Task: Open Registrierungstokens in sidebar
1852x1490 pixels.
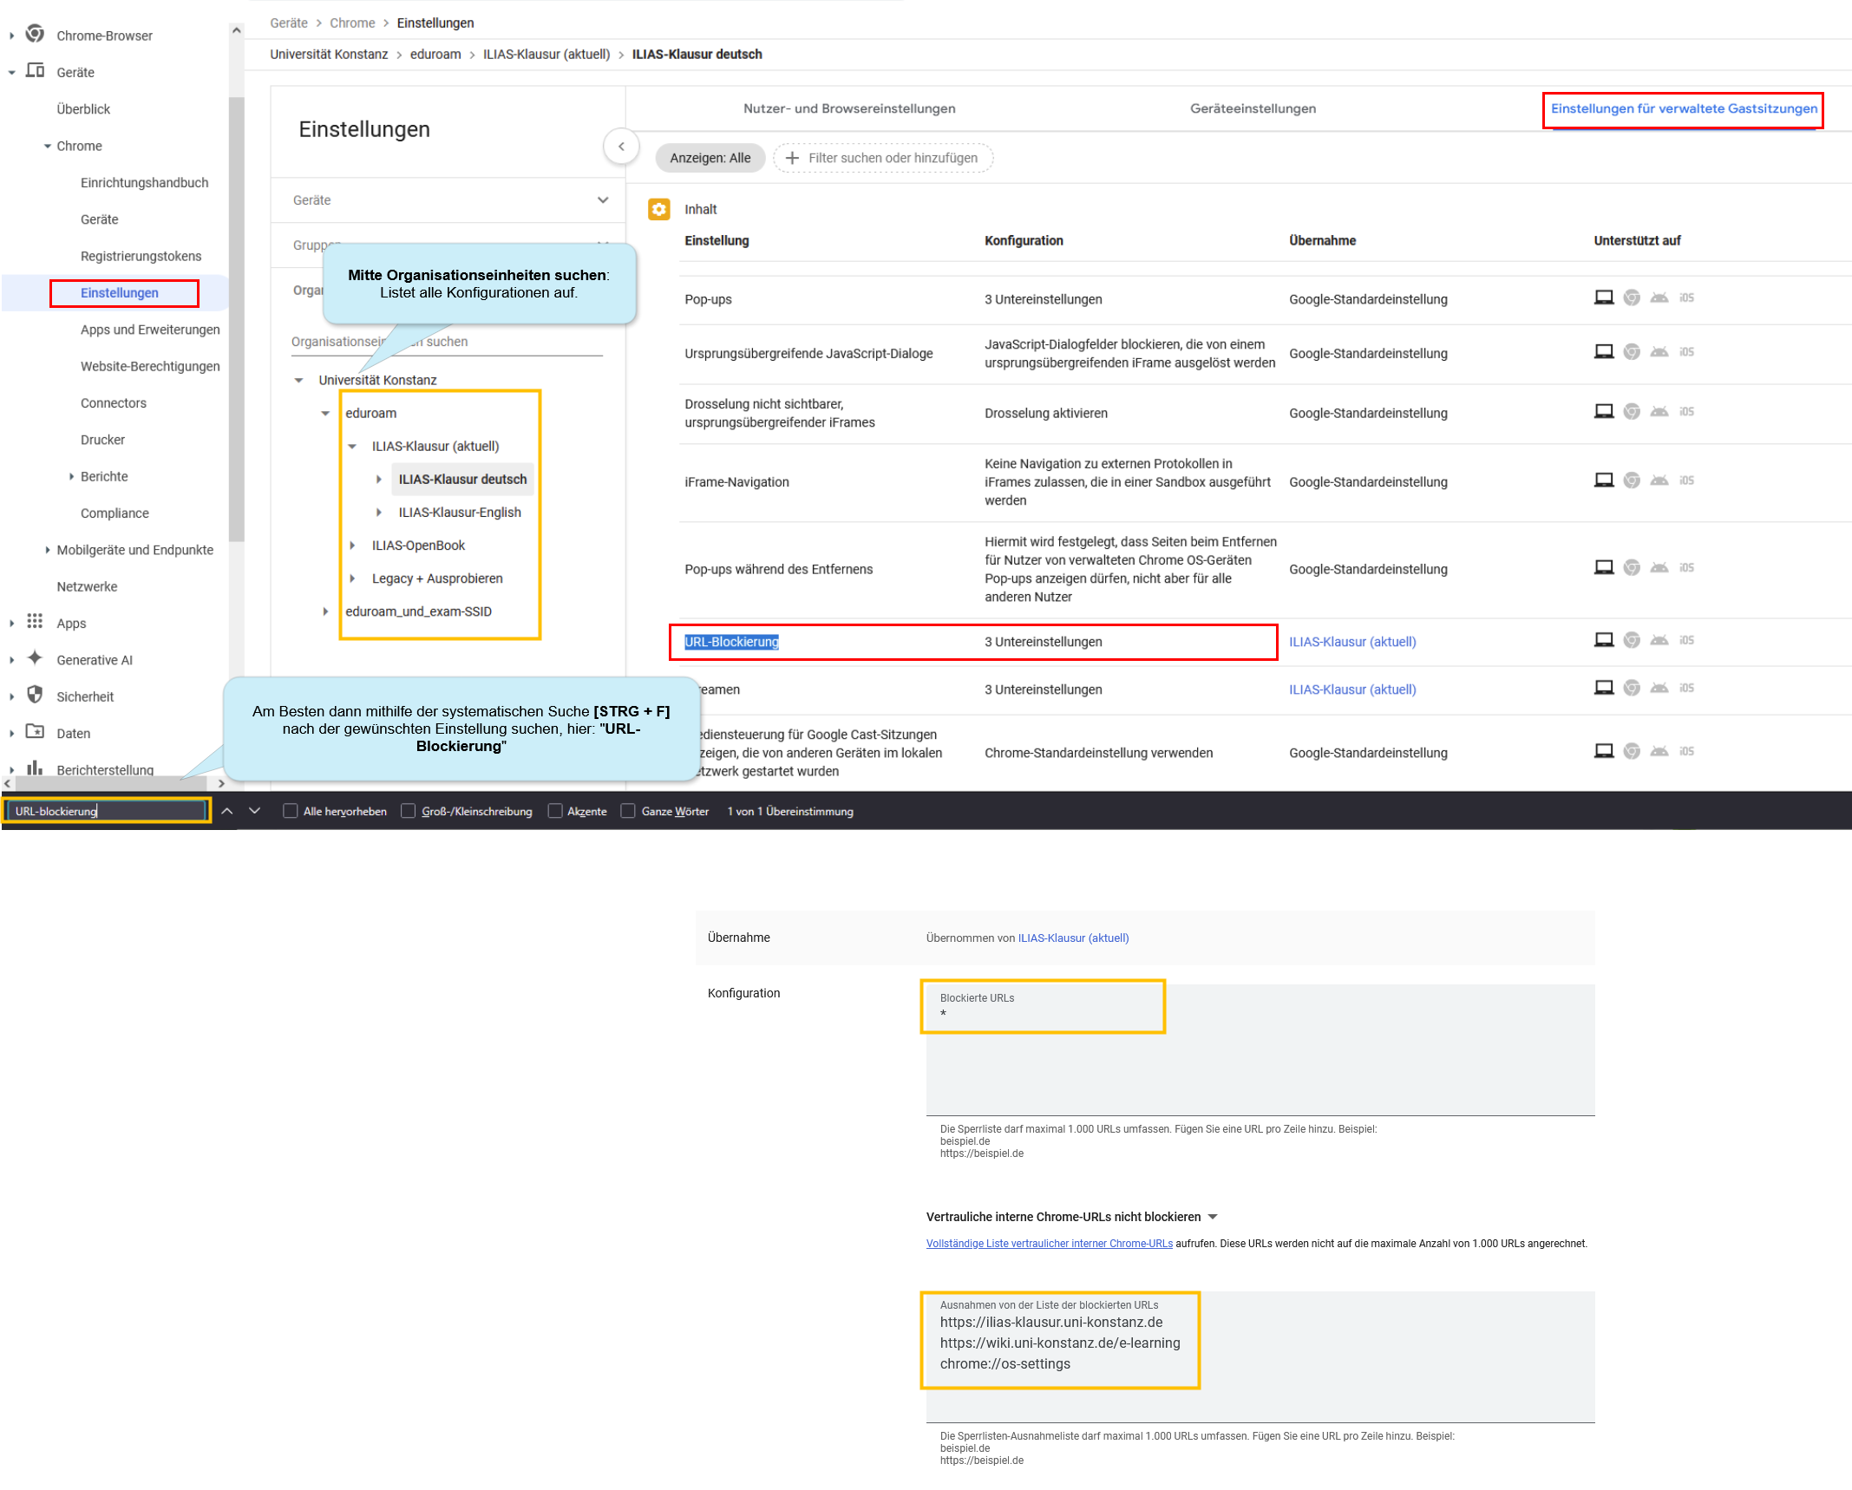Action: click(141, 256)
